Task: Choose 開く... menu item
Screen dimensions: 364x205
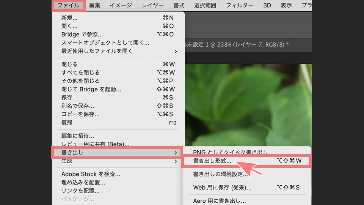Action: (118, 26)
